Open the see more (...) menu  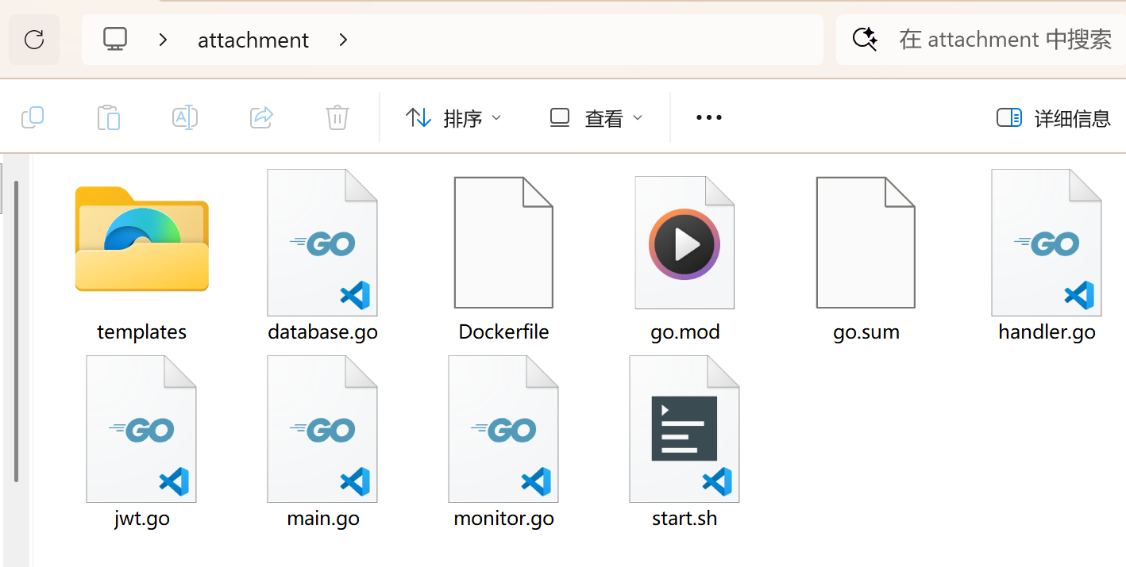coord(708,118)
